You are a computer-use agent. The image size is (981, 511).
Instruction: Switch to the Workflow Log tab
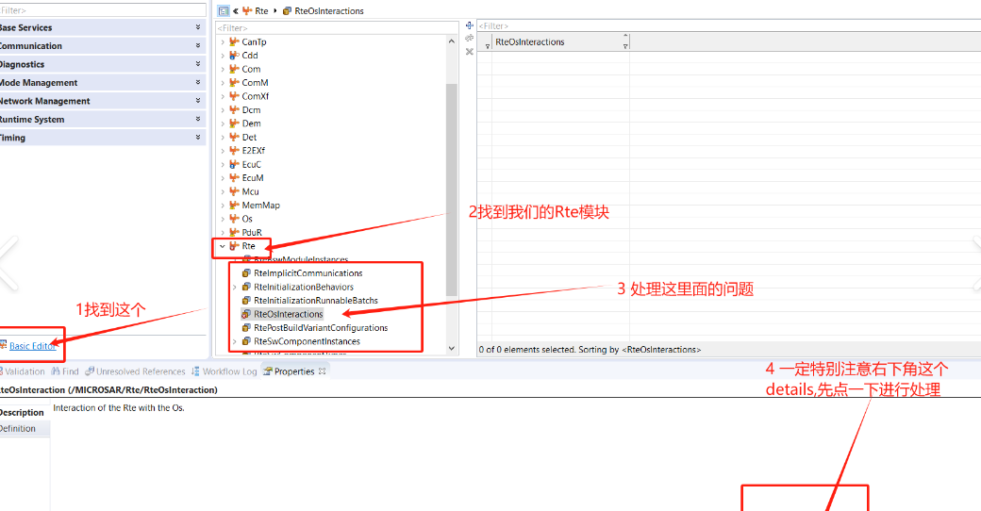tap(224, 371)
